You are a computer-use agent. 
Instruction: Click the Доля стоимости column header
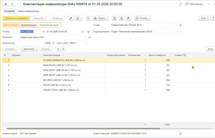pyautogui.click(x=159, y=55)
